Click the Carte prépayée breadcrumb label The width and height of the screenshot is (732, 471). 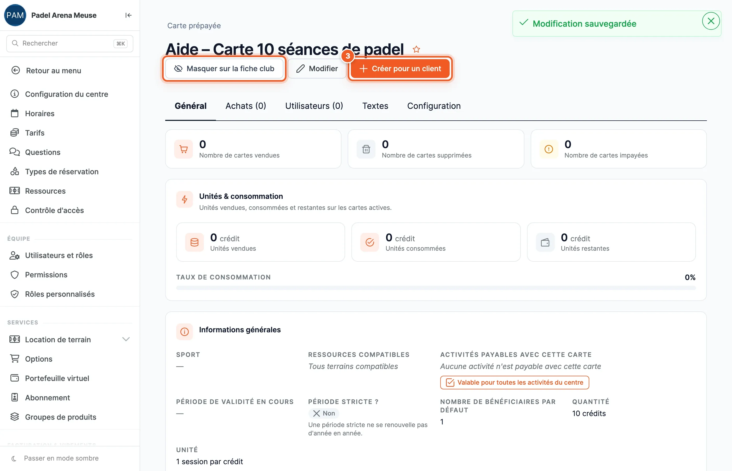tap(194, 25)
